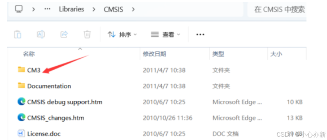
Task: Sort by the 修改日期 column header
Action: (x=154, y=54)
